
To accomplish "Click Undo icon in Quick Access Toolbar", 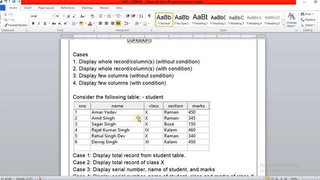I will (x=5, y=1).
